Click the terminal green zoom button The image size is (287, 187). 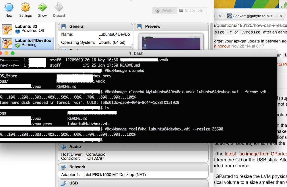point(13,53)
